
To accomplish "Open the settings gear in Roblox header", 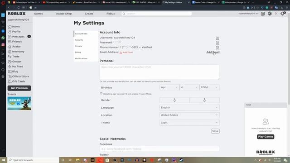I will point(282,14).
